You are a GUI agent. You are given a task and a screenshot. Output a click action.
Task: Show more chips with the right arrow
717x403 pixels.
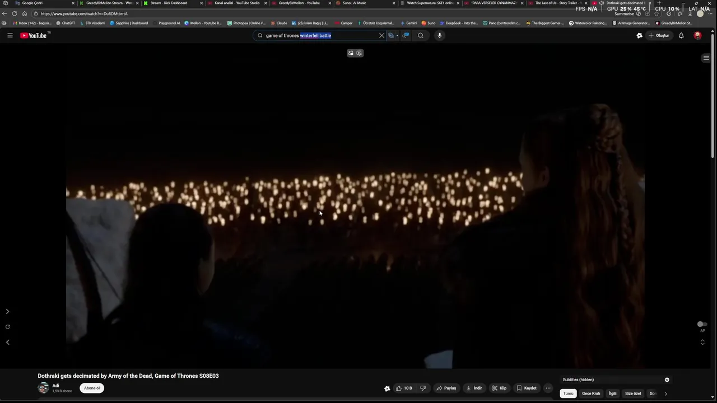pos(665,393)
